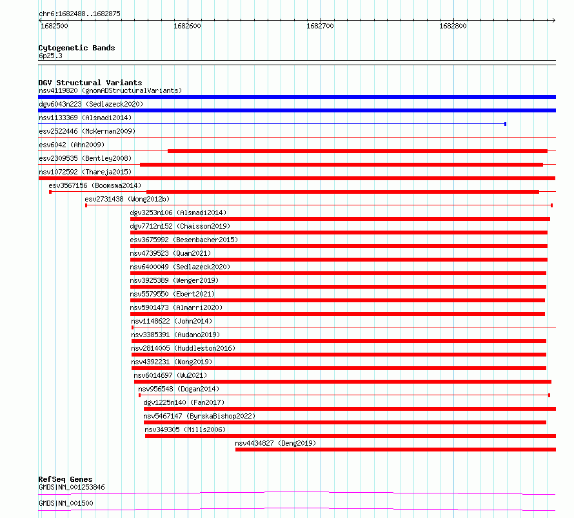Open nsv5901473 (Almarri2020) label
574x518 pixels.
[176, 307]
